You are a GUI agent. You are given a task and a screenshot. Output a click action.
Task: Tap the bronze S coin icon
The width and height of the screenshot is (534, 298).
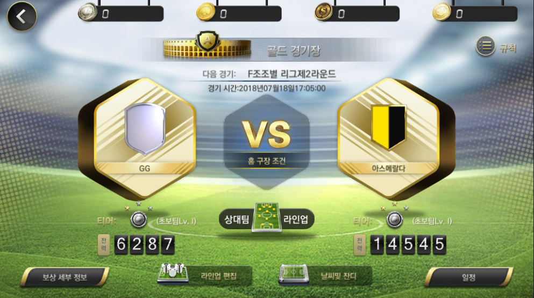(x=324, y=12)
